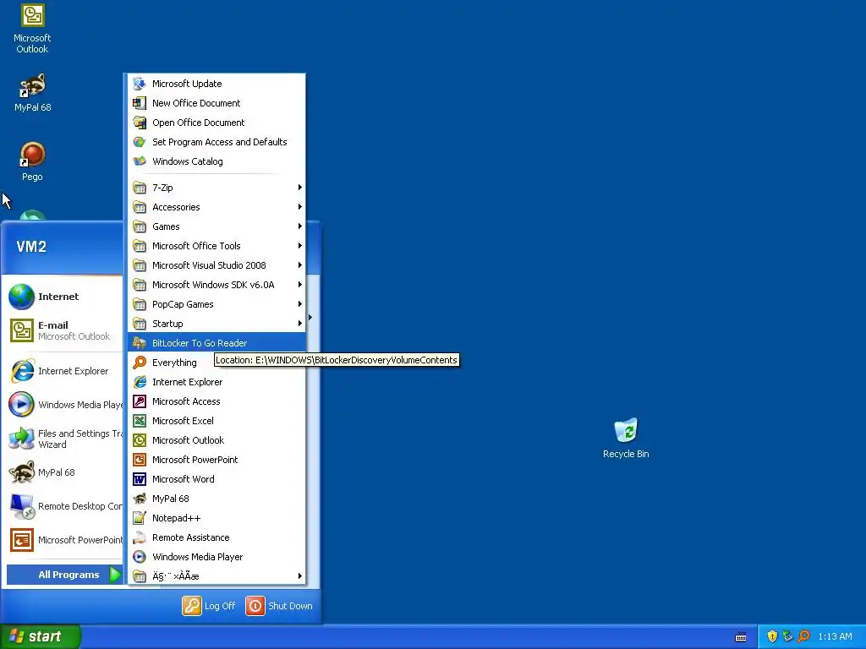Click the Windows Catalog icon
This screenshot has width=866, height=649.
click(x=140, y=161)
